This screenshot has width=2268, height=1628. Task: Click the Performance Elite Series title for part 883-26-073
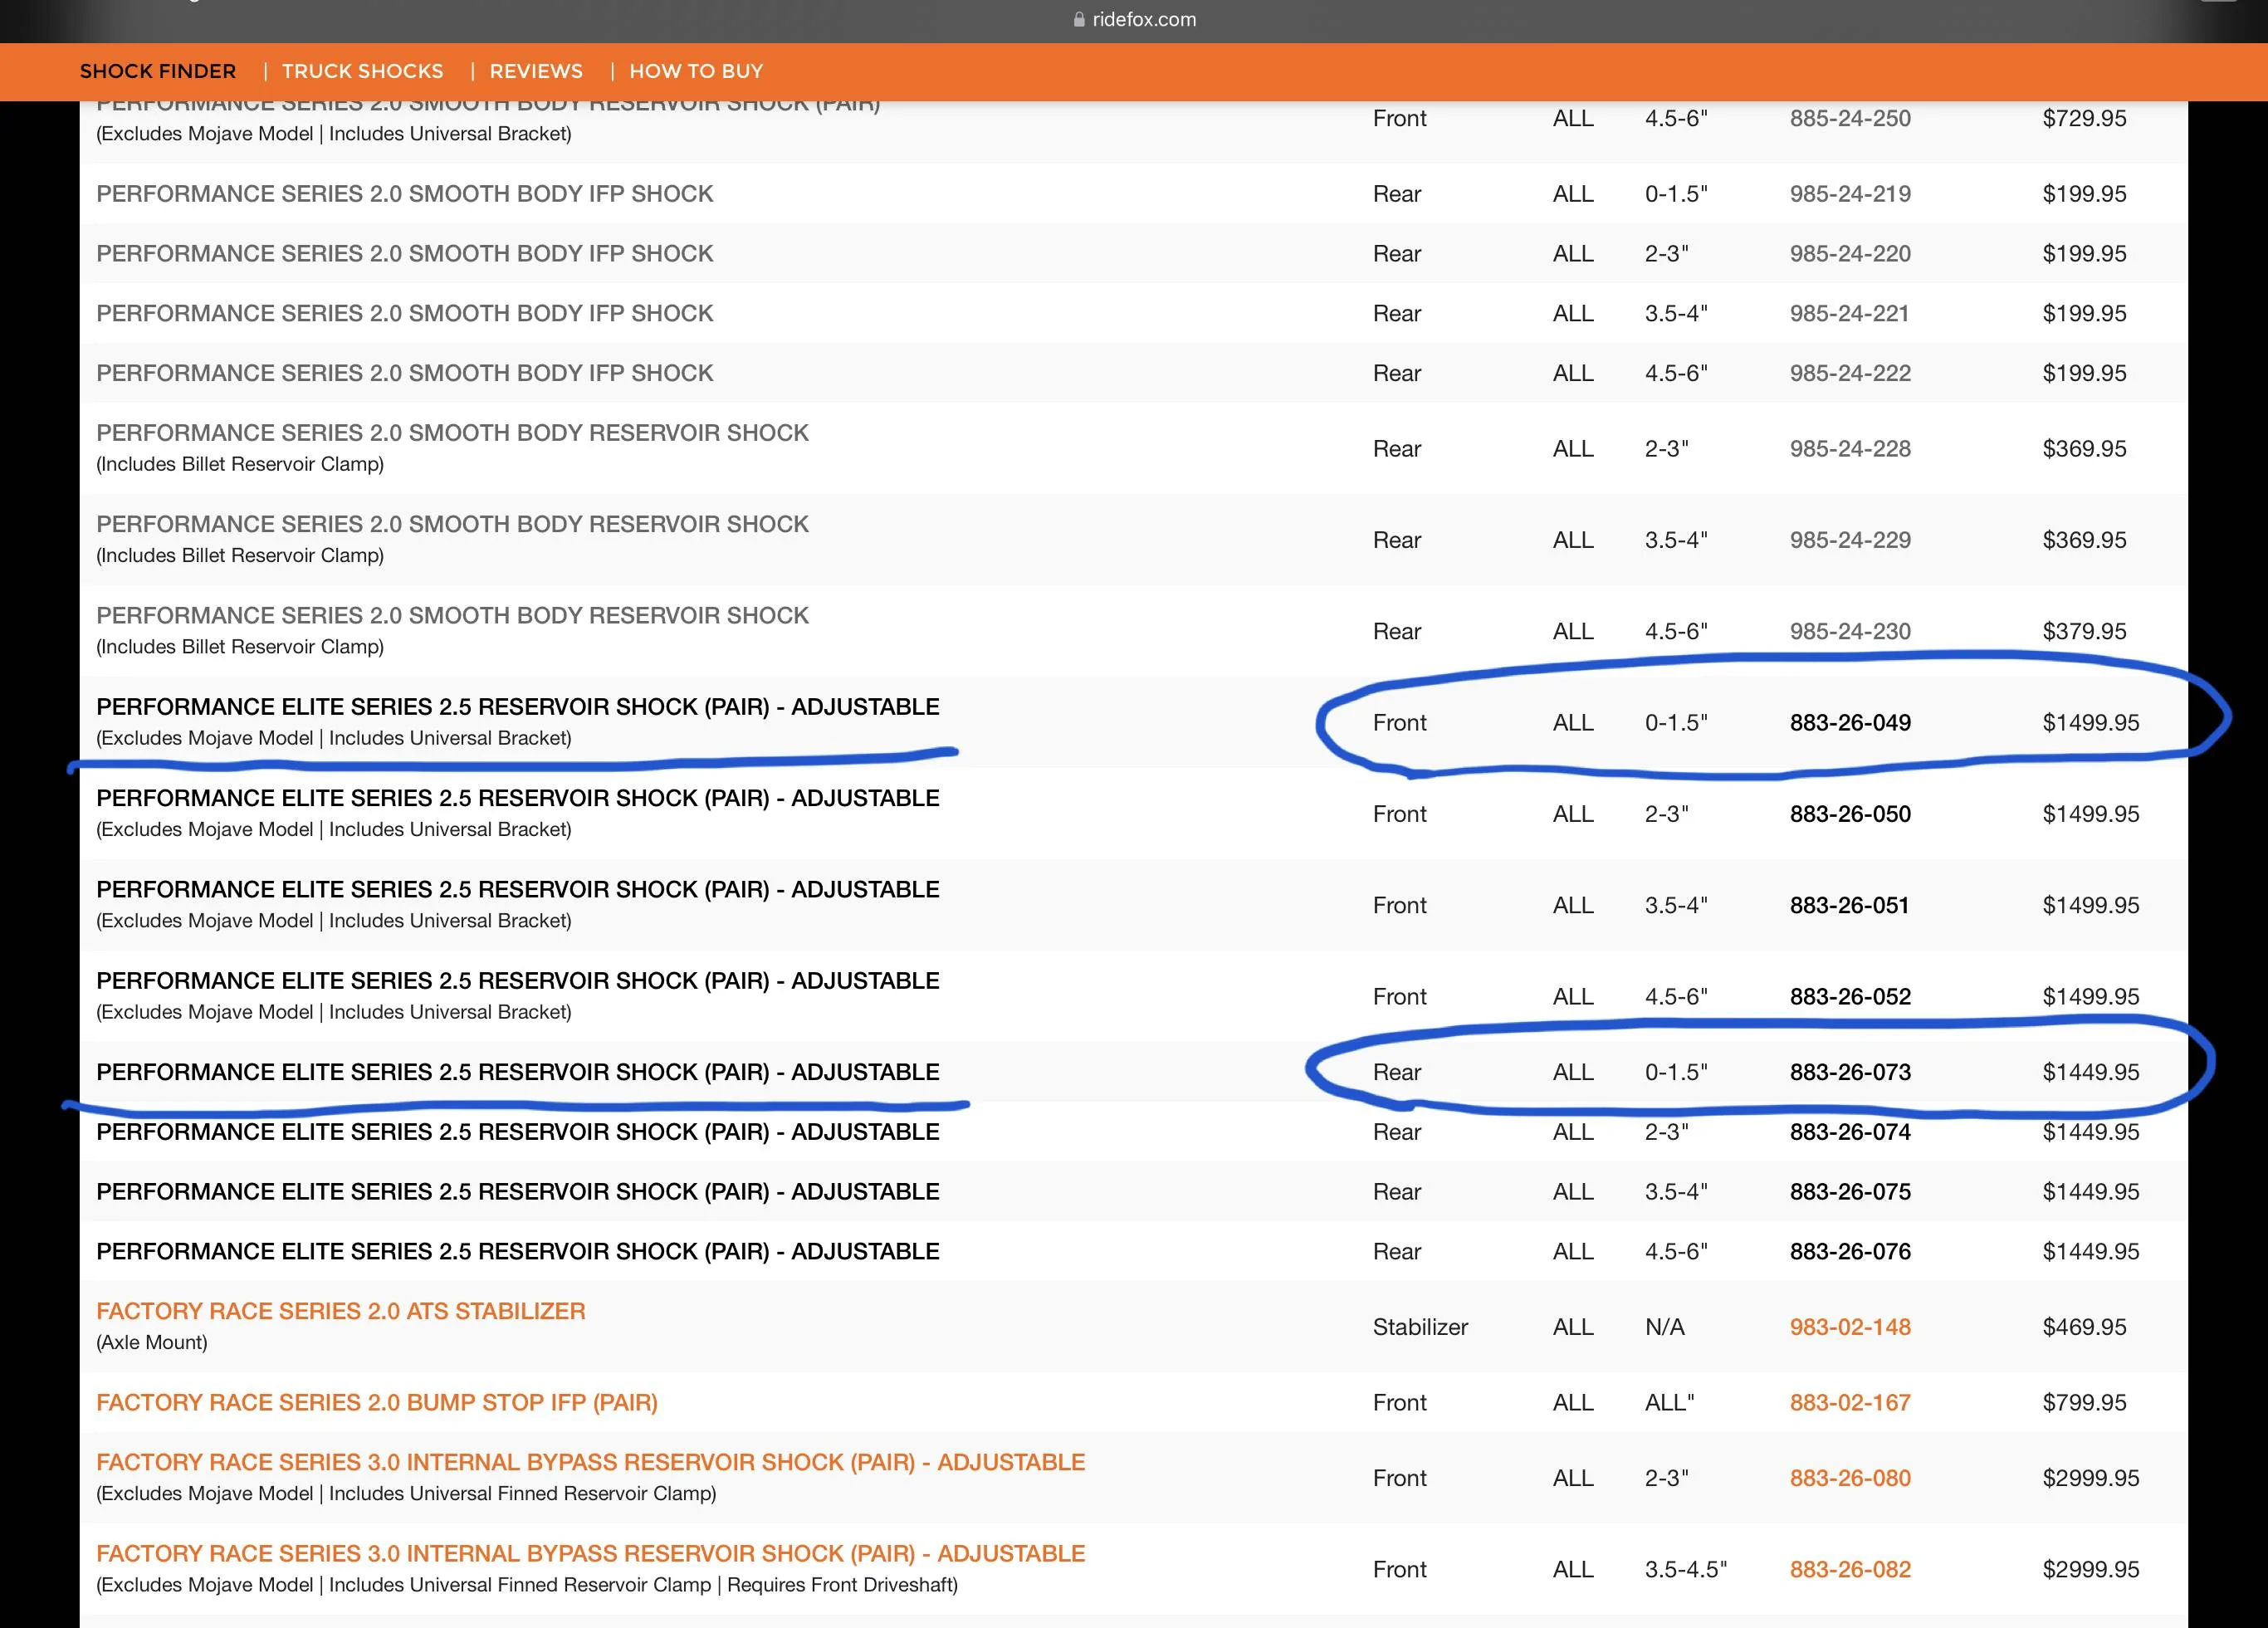tap(518, 1072)
